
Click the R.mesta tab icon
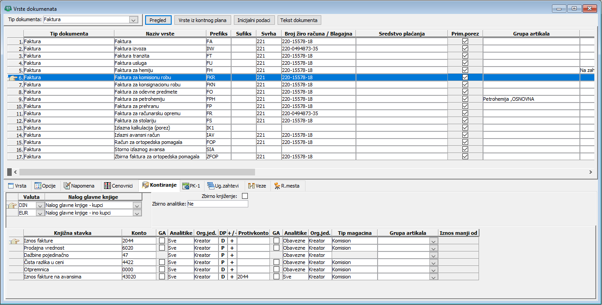277,186
